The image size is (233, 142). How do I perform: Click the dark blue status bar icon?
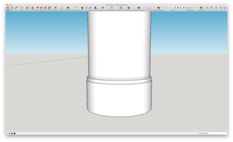14,133
